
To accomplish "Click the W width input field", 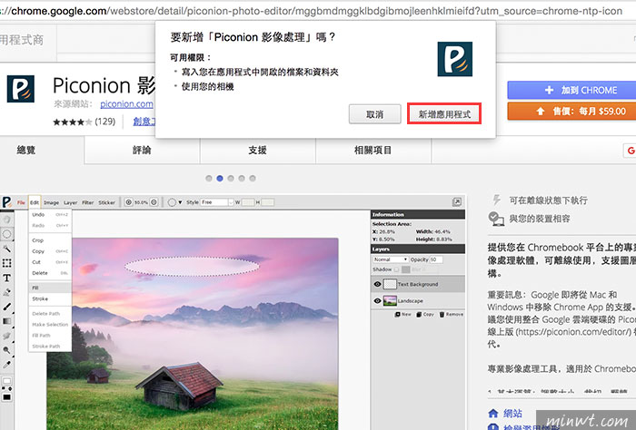I will tap(248, 202).
